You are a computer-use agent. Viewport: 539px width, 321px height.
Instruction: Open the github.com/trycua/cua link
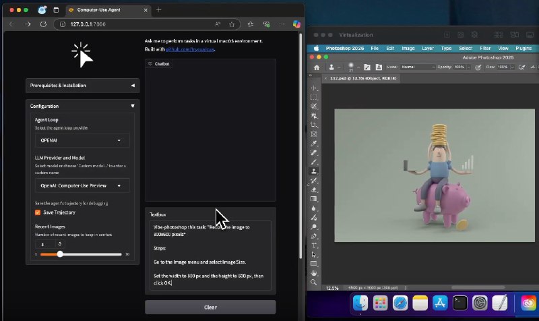click(x=190, y=50)
